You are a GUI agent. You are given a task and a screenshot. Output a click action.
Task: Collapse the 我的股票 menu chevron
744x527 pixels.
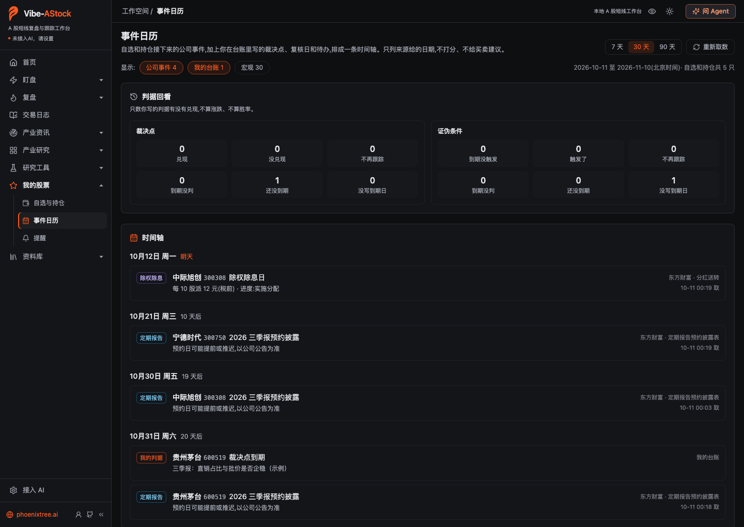(101, 185)
